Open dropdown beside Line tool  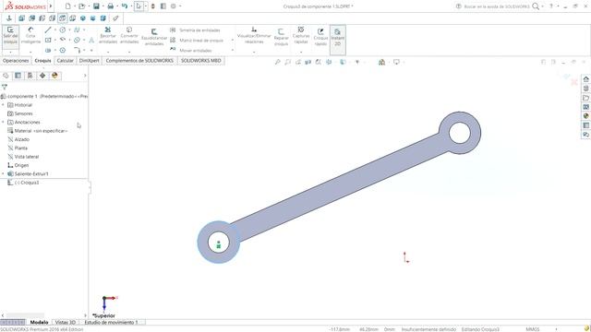(55, 30)
